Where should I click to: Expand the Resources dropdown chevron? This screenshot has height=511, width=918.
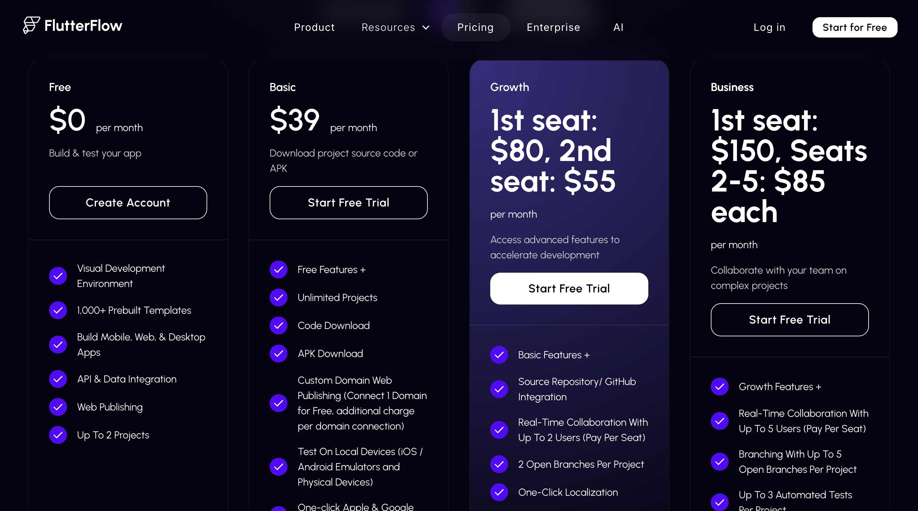click(426, 28)
